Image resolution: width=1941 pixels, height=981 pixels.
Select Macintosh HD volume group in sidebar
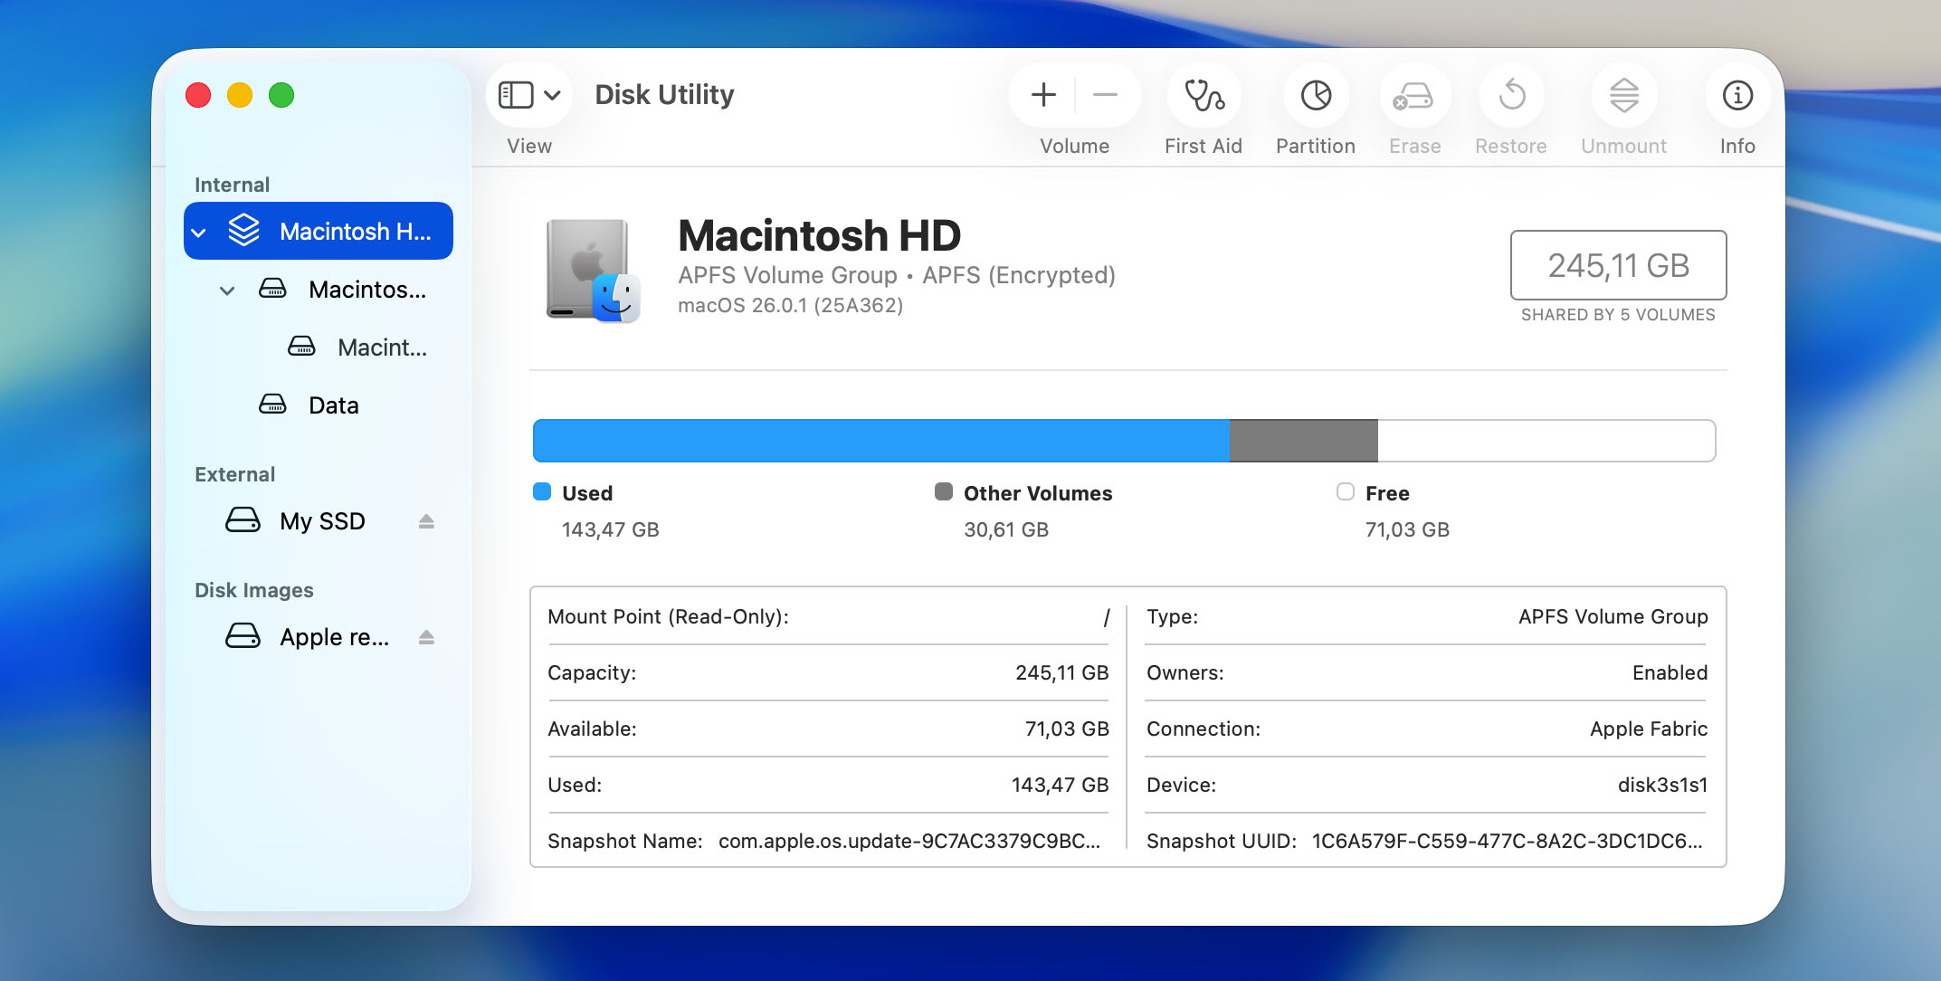319,231
